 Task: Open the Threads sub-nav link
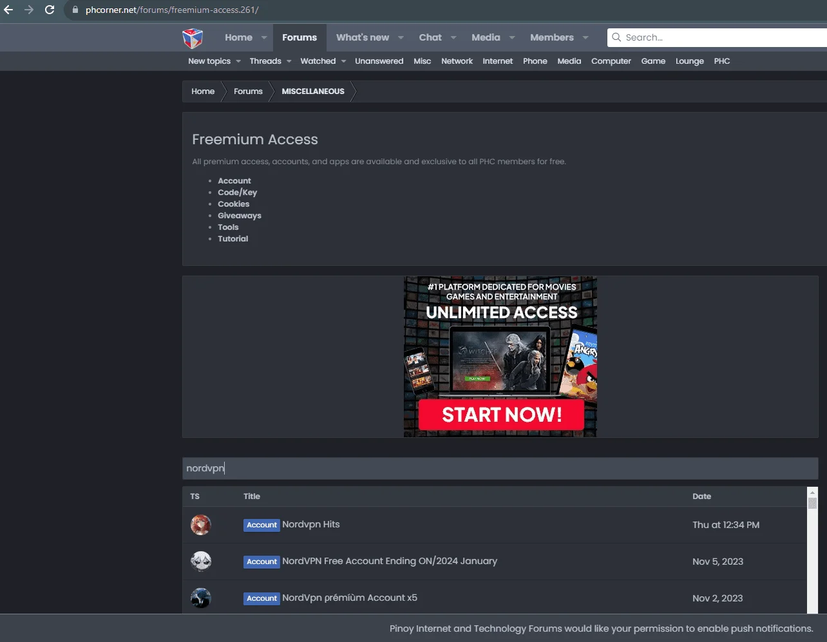(265, 61)
